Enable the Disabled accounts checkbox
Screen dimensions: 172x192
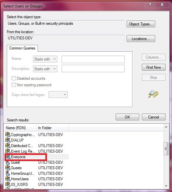[14, 78]
